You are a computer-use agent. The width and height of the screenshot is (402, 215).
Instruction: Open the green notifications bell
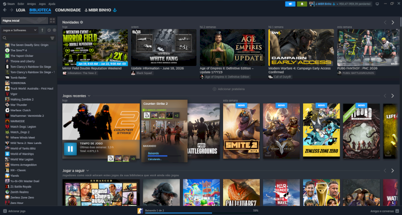pos(302,4)
